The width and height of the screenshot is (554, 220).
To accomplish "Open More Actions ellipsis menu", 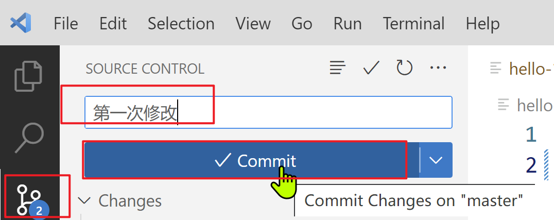I will (438, 67).
